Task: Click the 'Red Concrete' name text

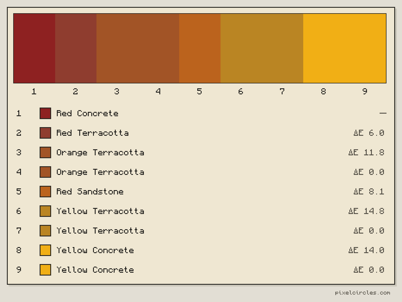Action: tap(87, 113)
